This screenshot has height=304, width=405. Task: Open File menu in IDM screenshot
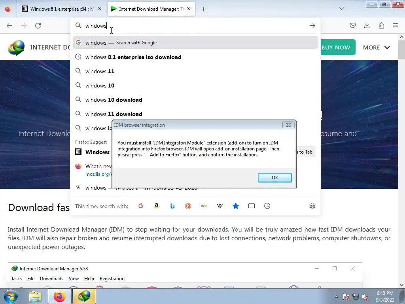(x=31, y=279)
